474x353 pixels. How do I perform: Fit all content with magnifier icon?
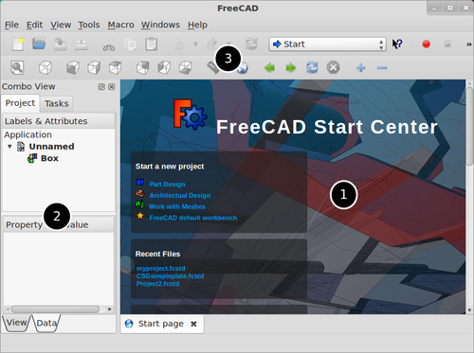(x=17, y=67)
